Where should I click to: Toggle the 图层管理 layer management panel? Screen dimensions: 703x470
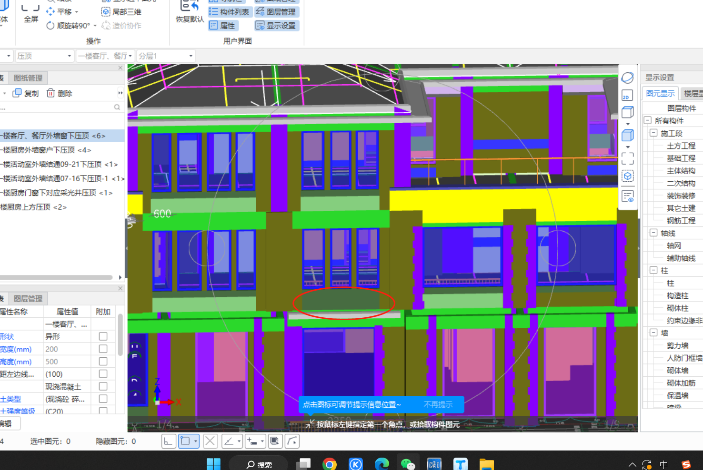276,12
